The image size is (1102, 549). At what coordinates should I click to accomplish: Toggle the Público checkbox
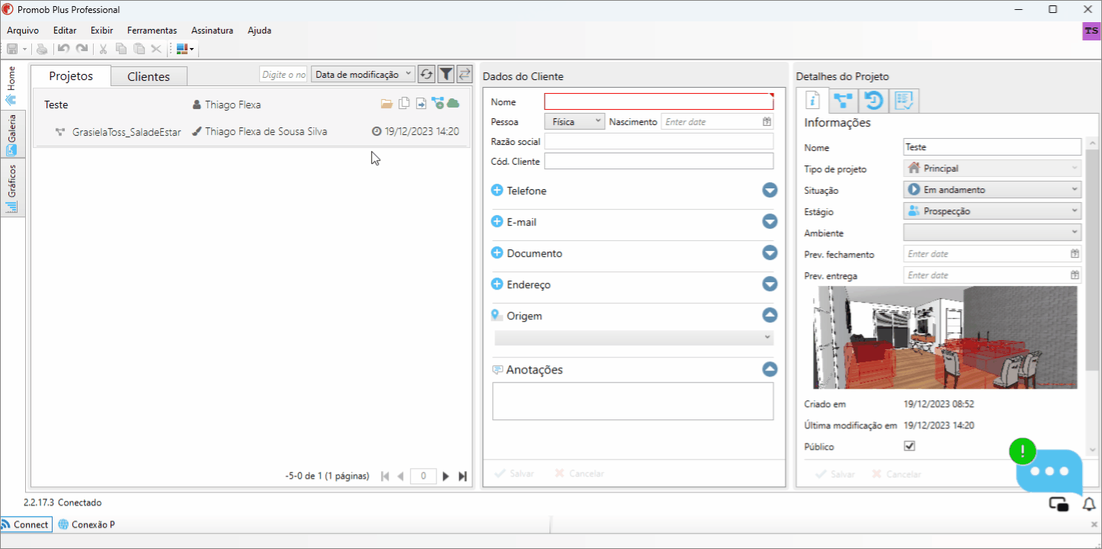pos(909,446)
